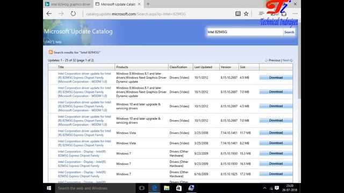Image resolution: width=344 pixels, height=193 pixels.
Task: Download the 16.5 MB Windows 7 driver
Action: [x=276, y=164]
